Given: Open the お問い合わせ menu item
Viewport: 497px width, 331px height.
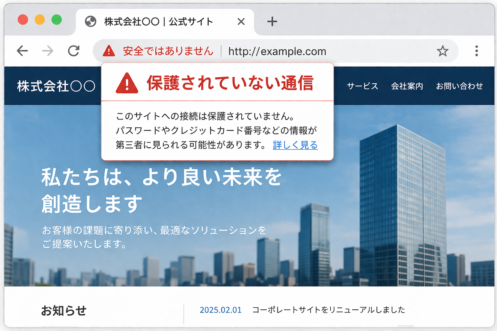Looking at the screenshot, I should [460, 86].
